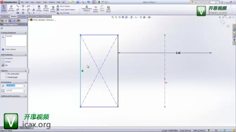Click the Convert Entities tool
236x132 pixels.
[46, 9]
